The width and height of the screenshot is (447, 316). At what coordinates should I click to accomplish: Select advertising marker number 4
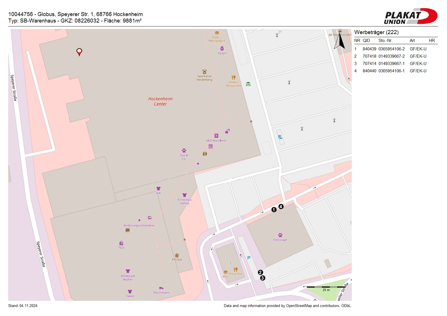point(281,207)
